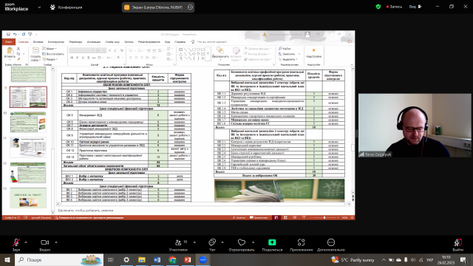Toggle video camera in Zoom toolbar
The width and height of the screenshot is (473, 266).
point(44,242)
